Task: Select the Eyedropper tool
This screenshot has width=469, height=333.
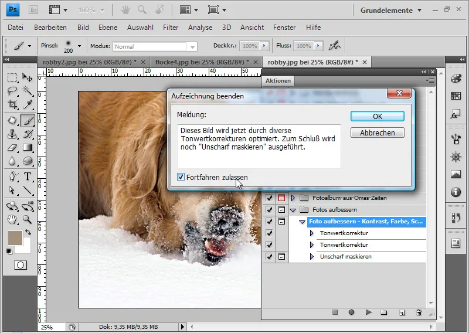Action: tap(27, 104)
